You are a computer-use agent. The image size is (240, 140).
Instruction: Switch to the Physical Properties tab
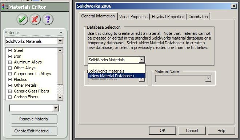click(x=168, y=17)
